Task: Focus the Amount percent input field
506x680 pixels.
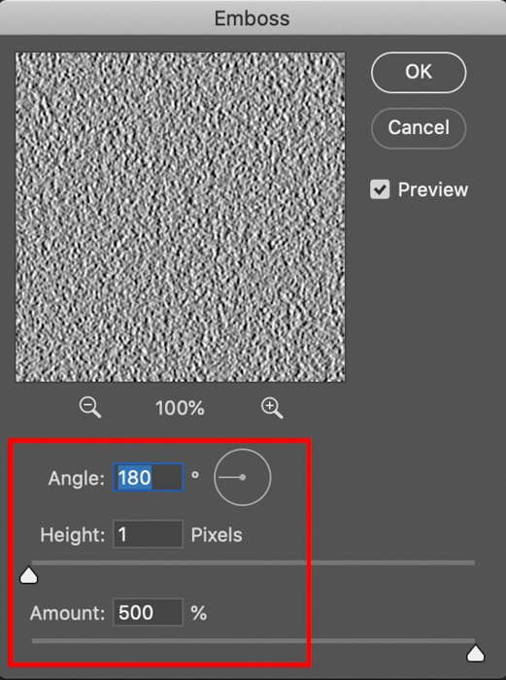Action: [x=148, y=612]
